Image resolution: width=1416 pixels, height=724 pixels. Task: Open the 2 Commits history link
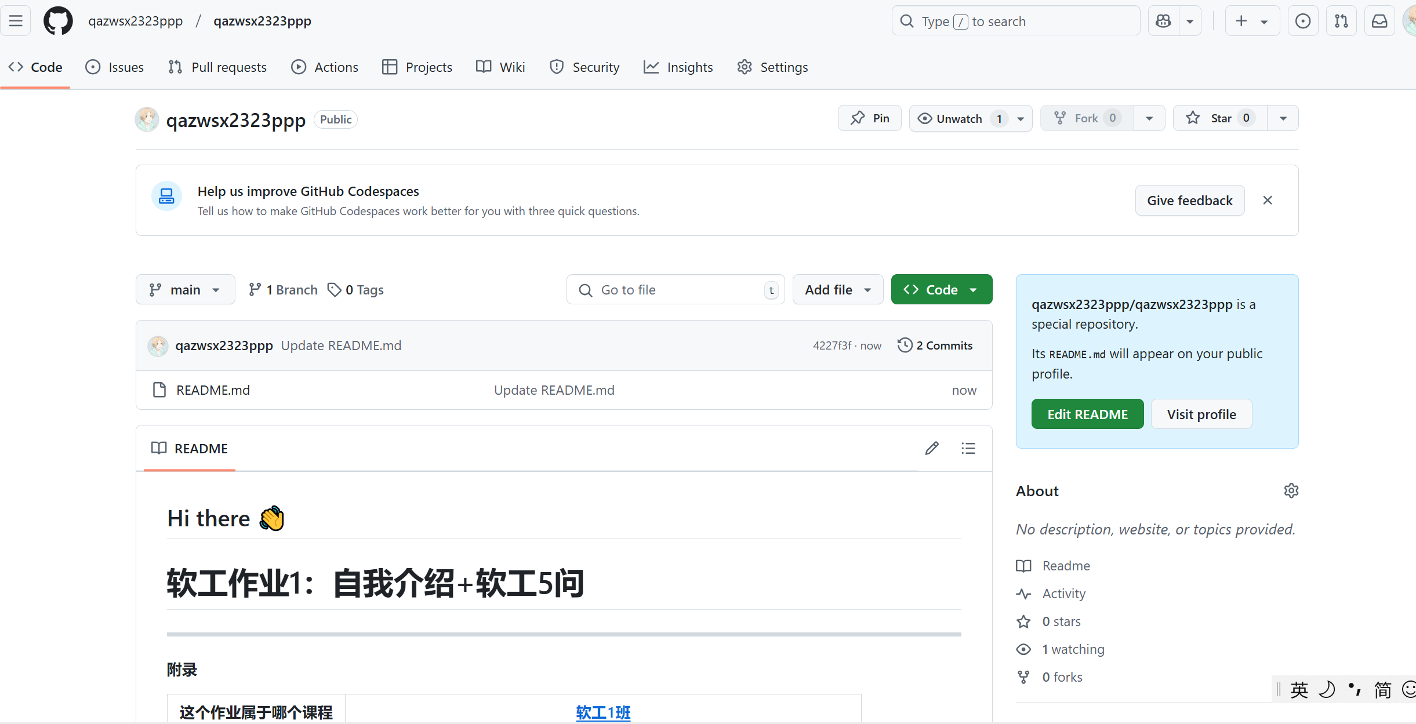[935, 345]
